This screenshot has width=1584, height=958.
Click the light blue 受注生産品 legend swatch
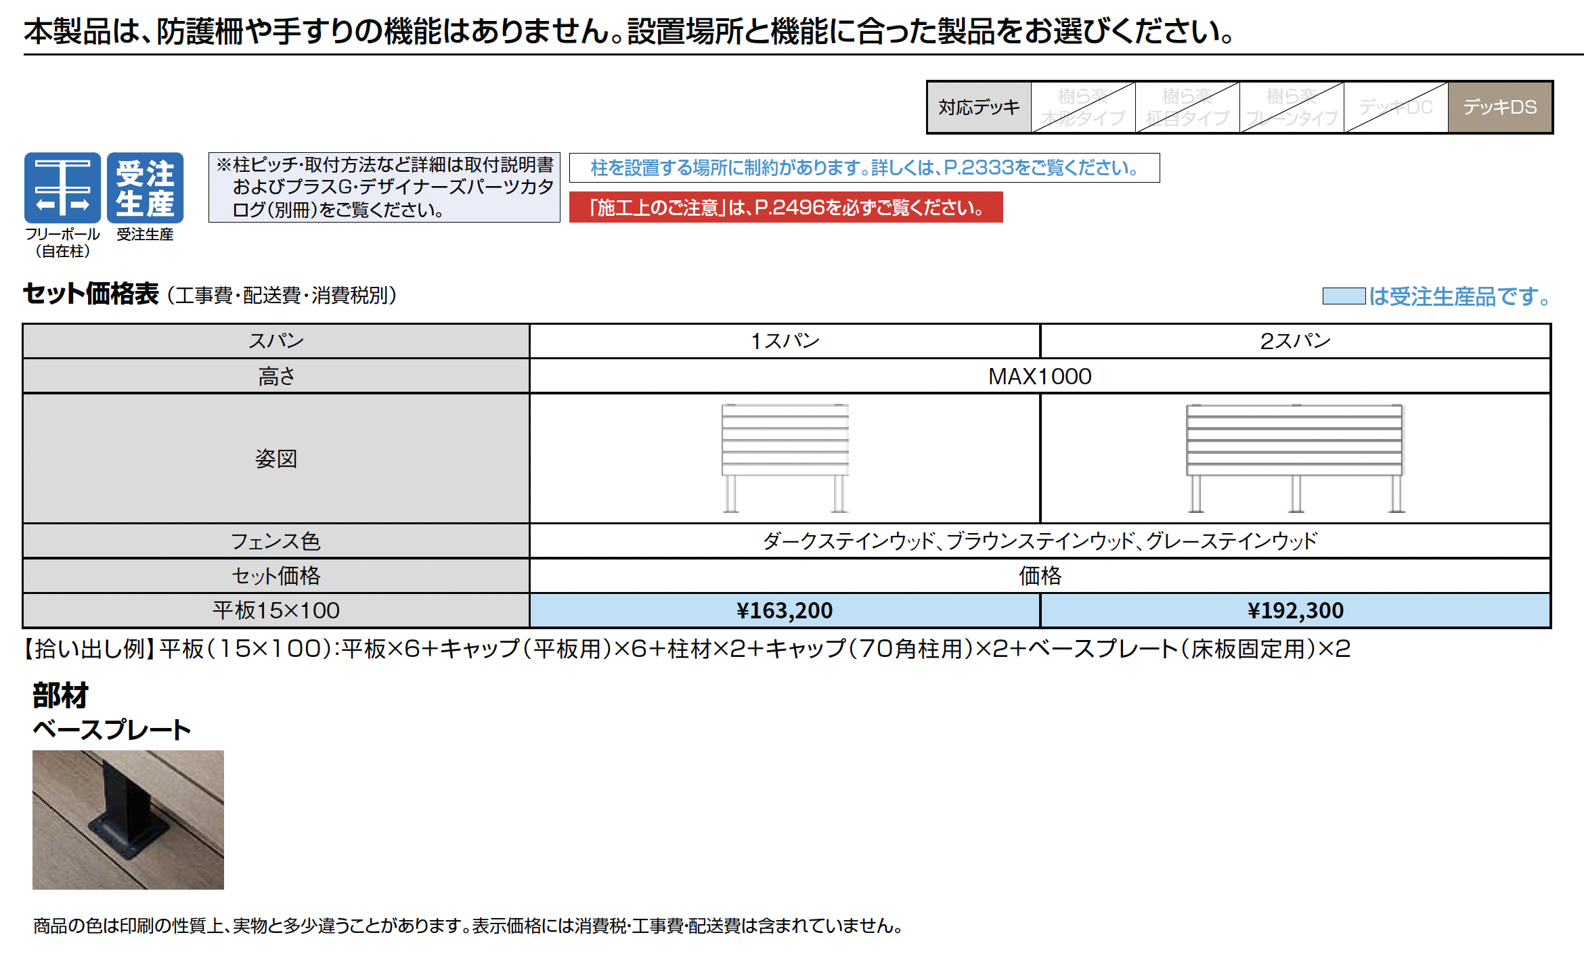tap(1343, 296)
